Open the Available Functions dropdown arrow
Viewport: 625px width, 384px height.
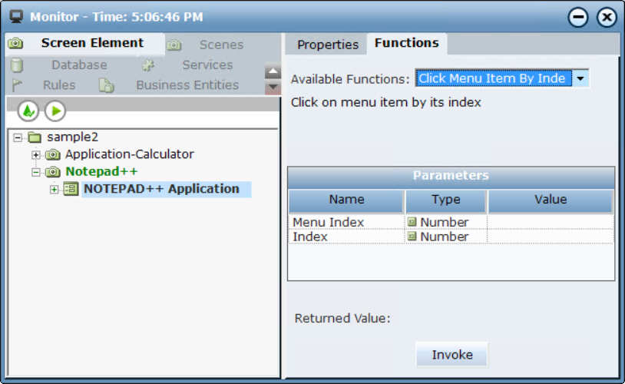click(581, 78)
